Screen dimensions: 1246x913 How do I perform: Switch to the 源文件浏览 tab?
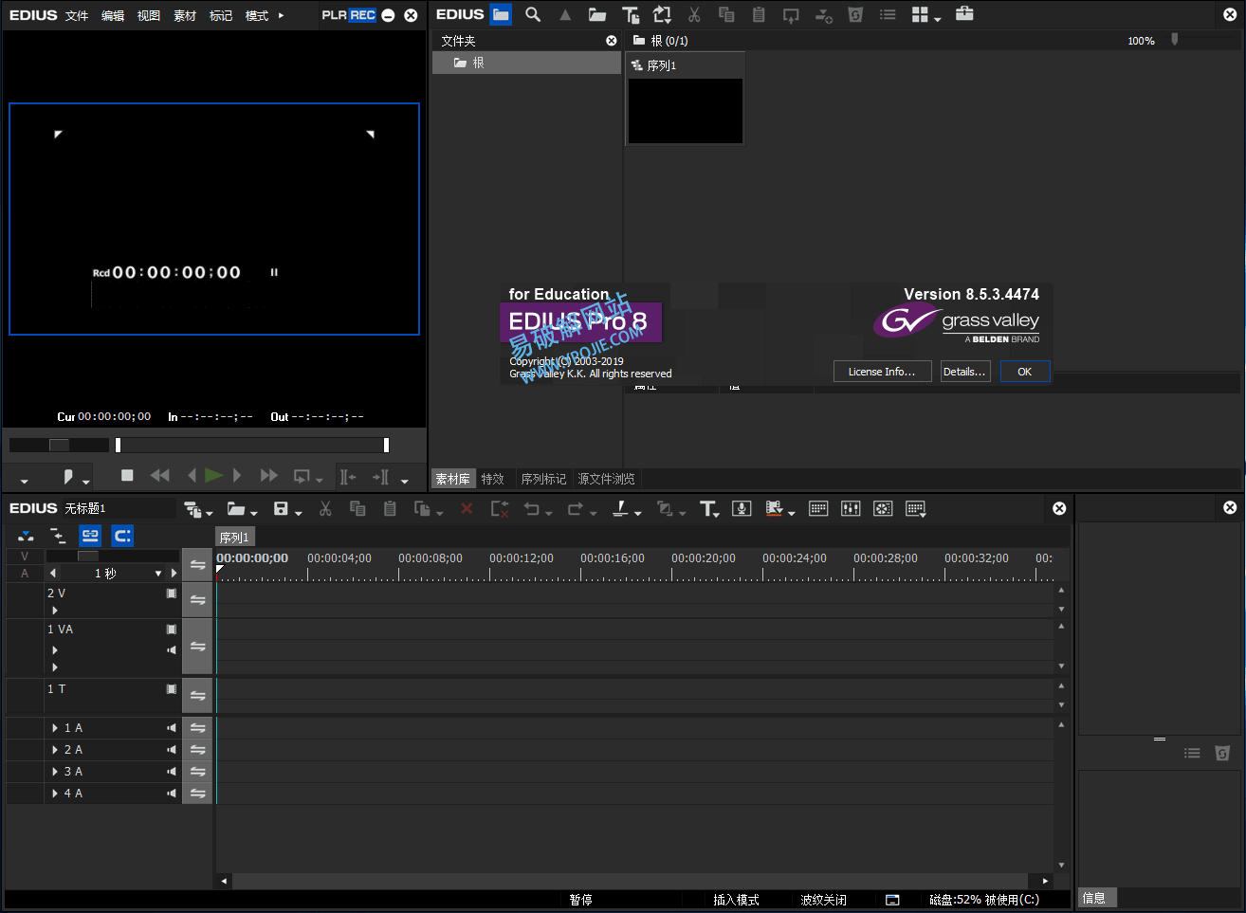tap(606, 479)
